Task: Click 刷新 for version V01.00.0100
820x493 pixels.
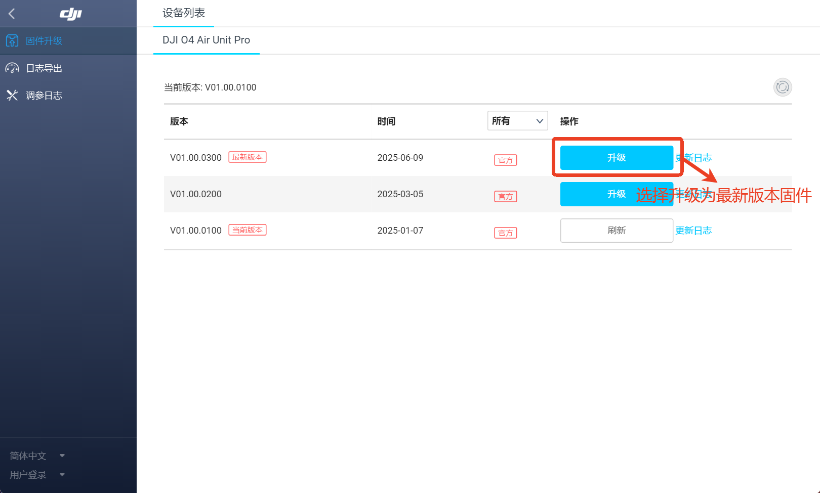Action: [616, 231]
